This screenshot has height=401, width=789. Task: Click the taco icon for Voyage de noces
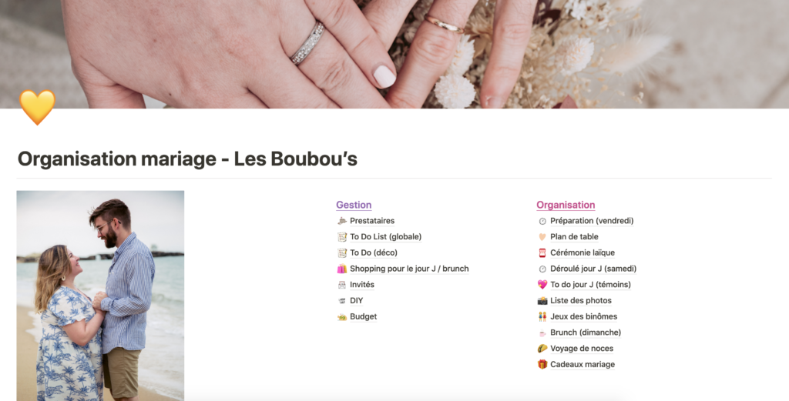[542, 348]
